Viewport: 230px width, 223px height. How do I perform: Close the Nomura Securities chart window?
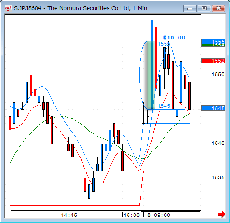(x=218, y=8)
